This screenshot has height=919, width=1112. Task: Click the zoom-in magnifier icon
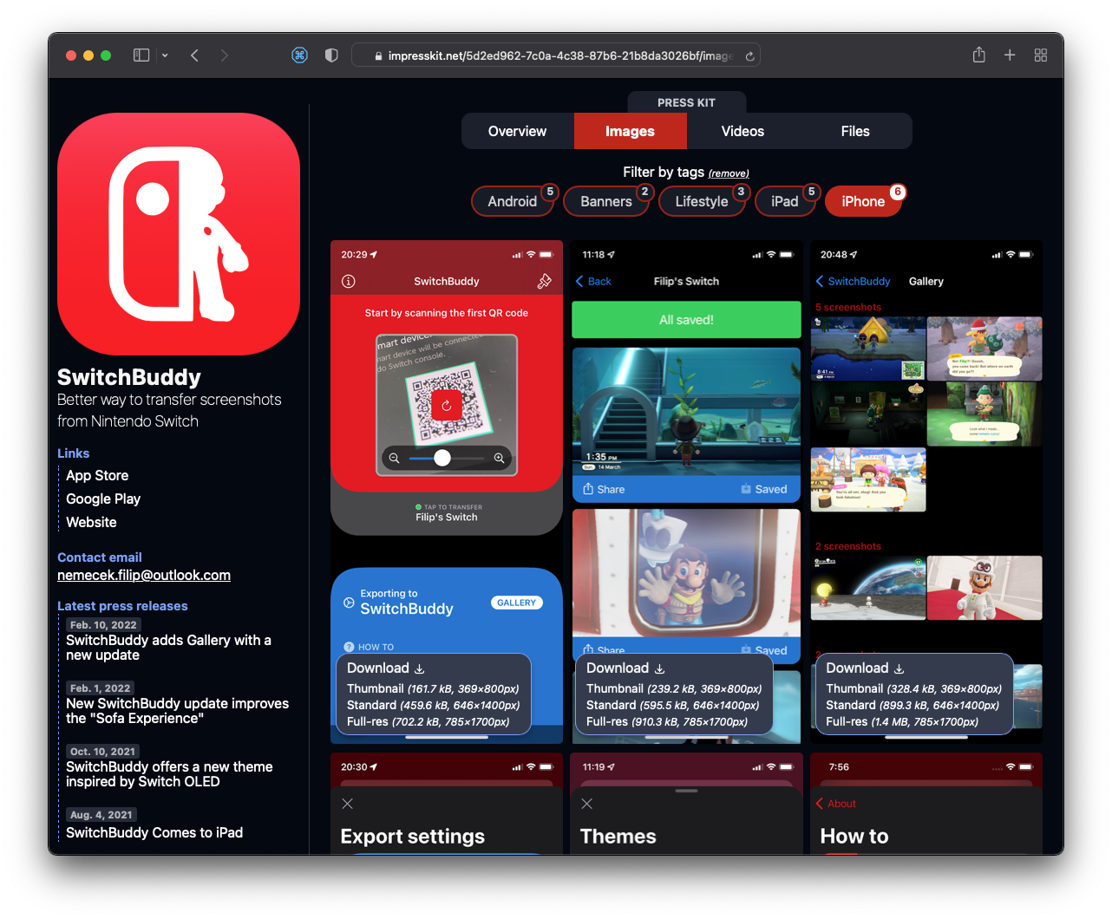coord(500,458)
